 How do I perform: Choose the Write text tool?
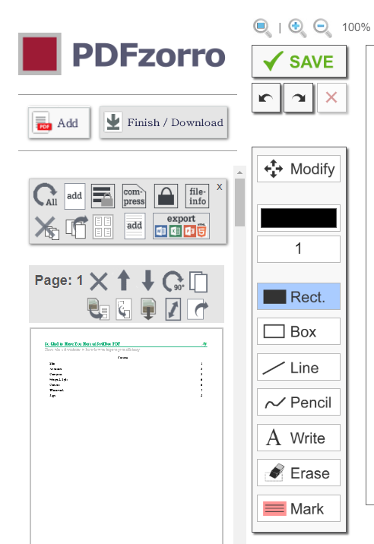[x=299, y=438]
